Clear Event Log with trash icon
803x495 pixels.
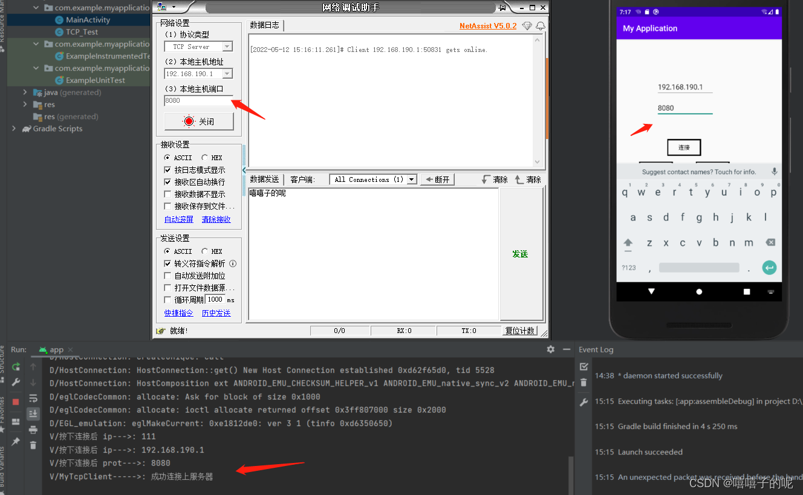click(584, 383)
